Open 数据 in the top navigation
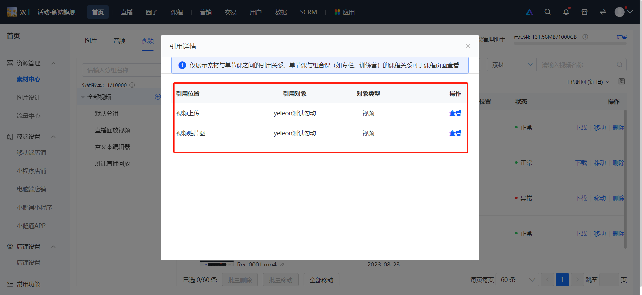 pos(281,12)
